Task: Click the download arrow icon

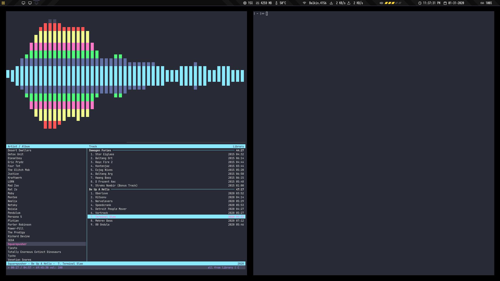Action: click(x=331, y=3)
